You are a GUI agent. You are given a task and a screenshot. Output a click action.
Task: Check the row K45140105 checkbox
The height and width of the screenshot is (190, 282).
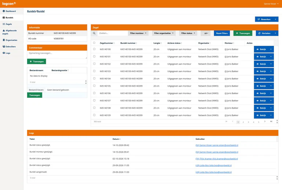pyautogui.click(x=94, y=86)
